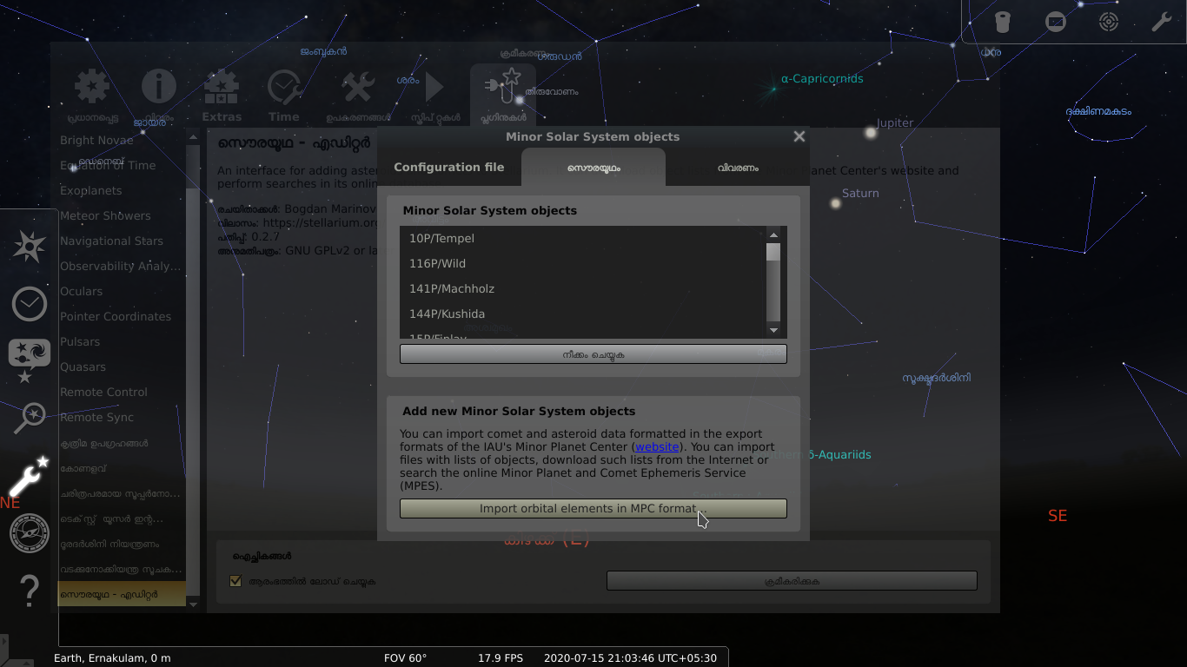Select 116P/Wild in the objects list

tap(582, 263)
